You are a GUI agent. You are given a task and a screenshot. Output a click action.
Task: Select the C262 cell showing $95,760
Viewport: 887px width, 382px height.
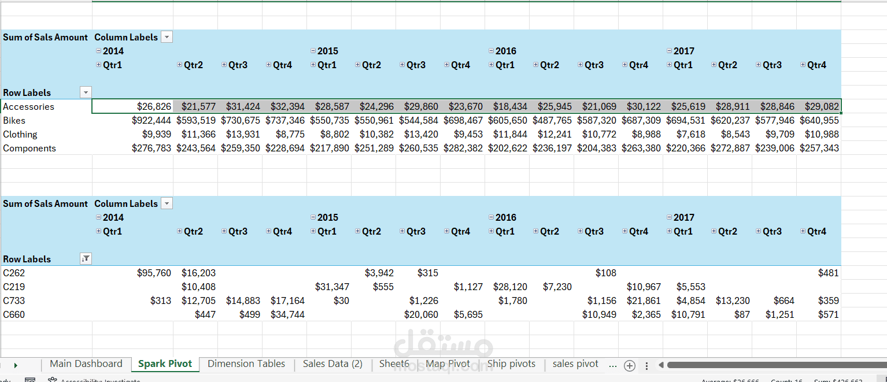pyautogui.click(x=132, y=273)
